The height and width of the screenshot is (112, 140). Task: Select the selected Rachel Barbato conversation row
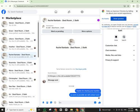[x=19, y=56]
